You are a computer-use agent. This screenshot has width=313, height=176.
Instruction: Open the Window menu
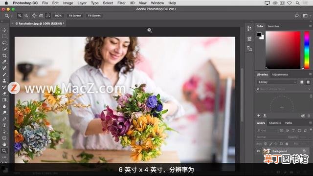point(157,3)
